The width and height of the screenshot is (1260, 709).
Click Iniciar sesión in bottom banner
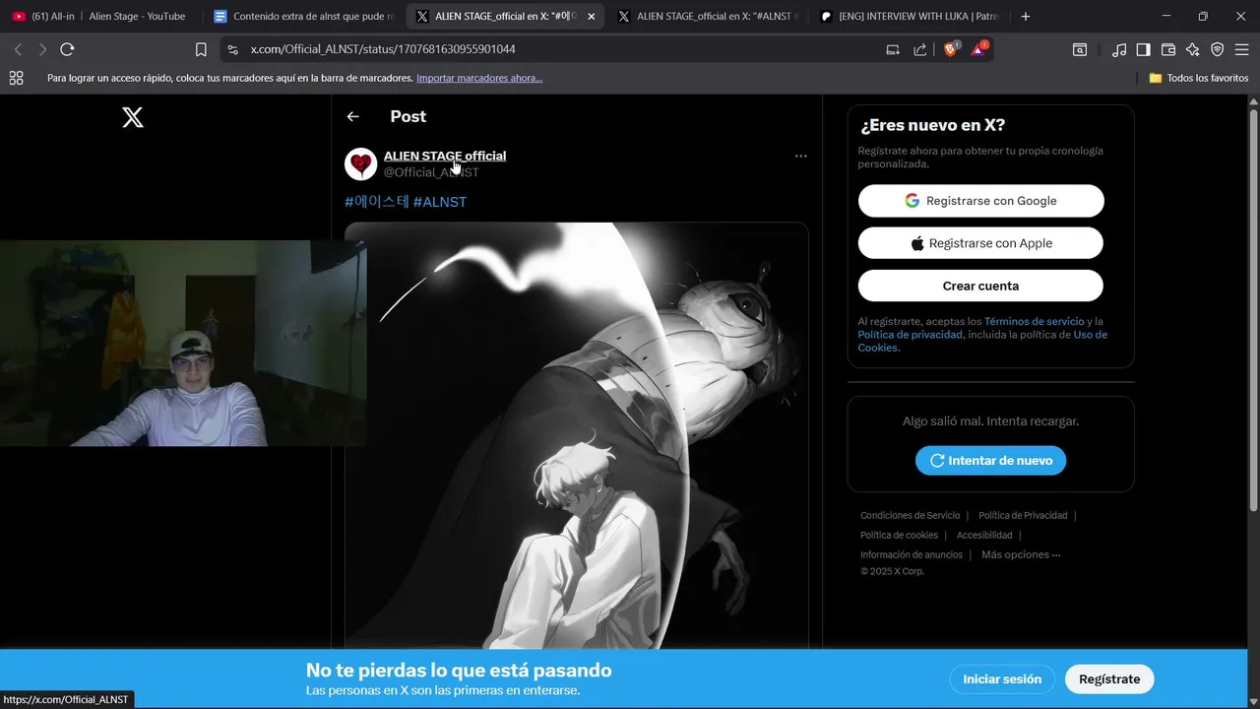tap(1002, 678)
